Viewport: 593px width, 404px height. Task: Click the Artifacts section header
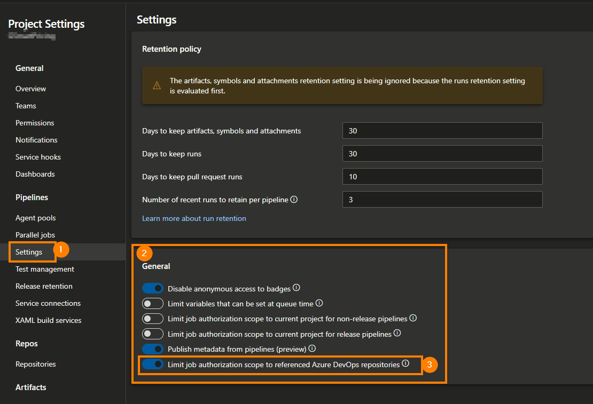coord(30,387)
